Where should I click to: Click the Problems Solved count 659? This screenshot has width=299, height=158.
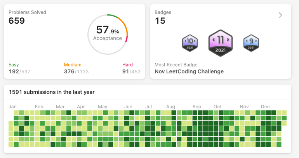(17, 21)
